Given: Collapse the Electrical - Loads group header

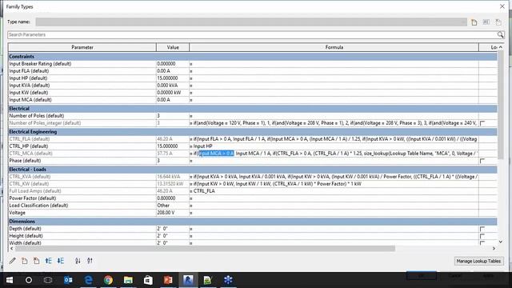Looking at the screenshot, I should coord(253,170).
